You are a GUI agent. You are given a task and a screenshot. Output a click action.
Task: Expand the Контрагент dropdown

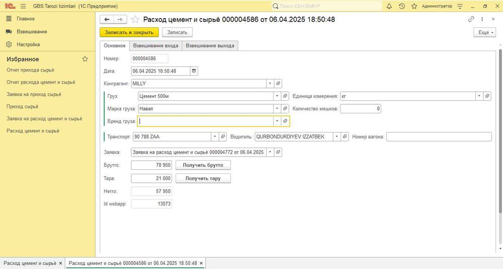pos(270,83)
